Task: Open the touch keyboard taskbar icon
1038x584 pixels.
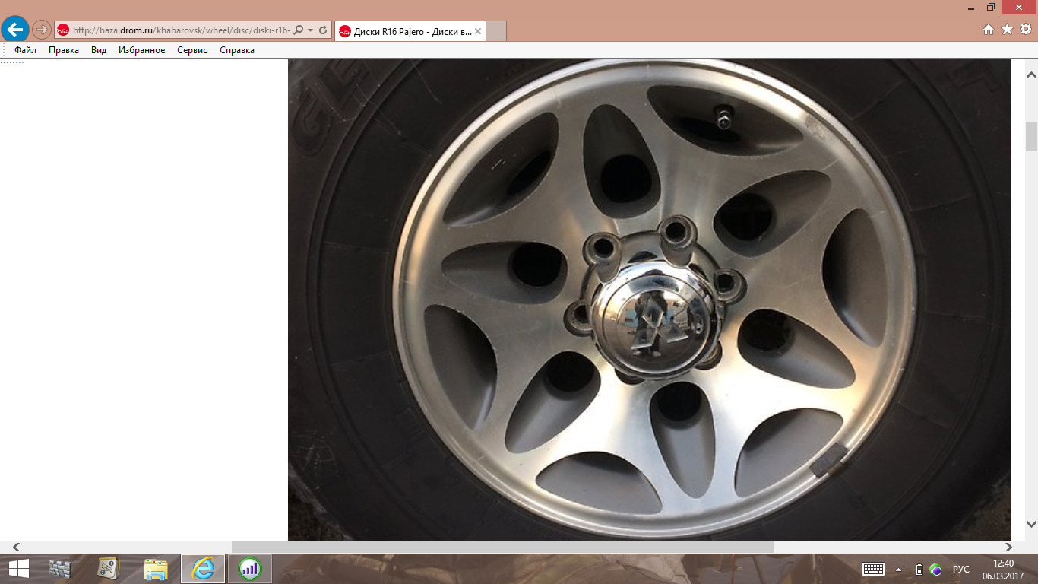Action: pos(873,570)
